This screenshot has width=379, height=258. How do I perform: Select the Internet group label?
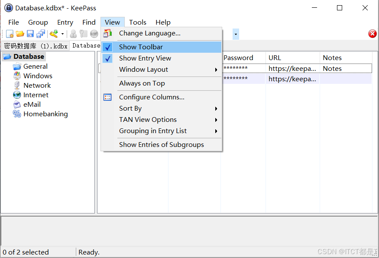tap(36, 95)
